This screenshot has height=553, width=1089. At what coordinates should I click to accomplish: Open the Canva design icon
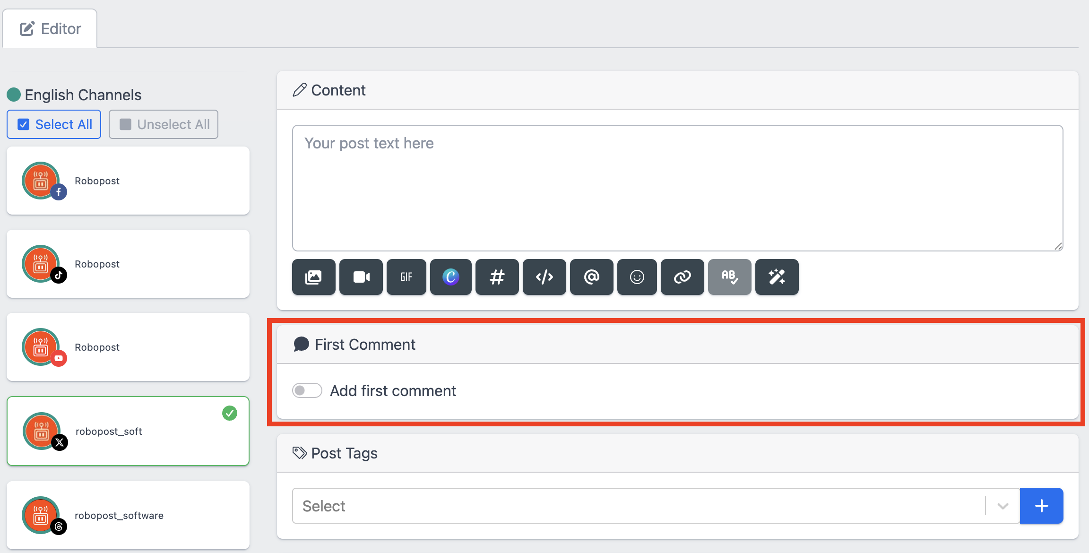tap(451, 277)
